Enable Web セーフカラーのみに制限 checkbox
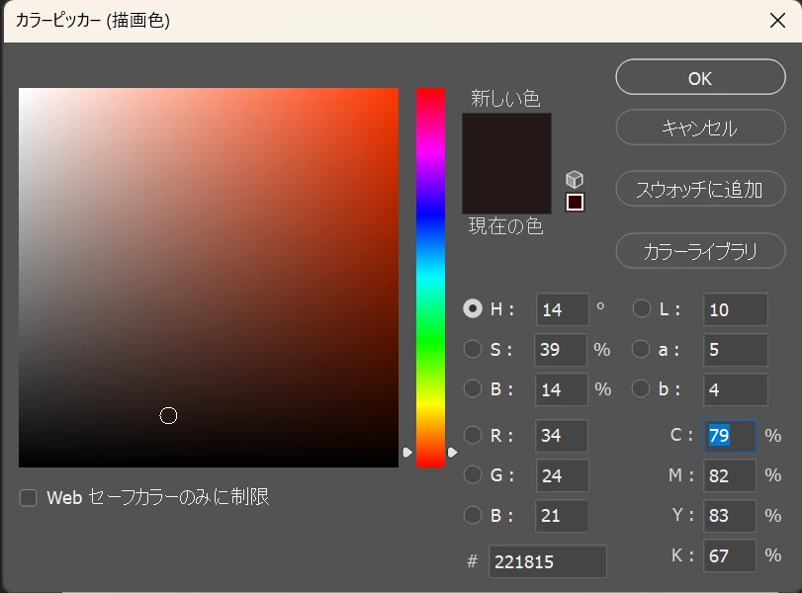Screen dimensions: 802x593 [x=28, y=497]
